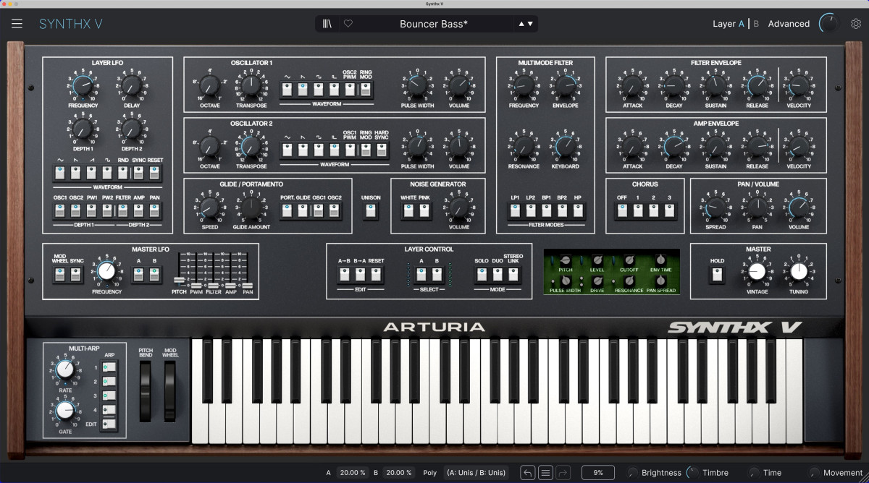This screenshot has width=869, height=483.
Task: Select Oscillator 1 narrow pulse waveform button
Action: [x=335, y=89]
